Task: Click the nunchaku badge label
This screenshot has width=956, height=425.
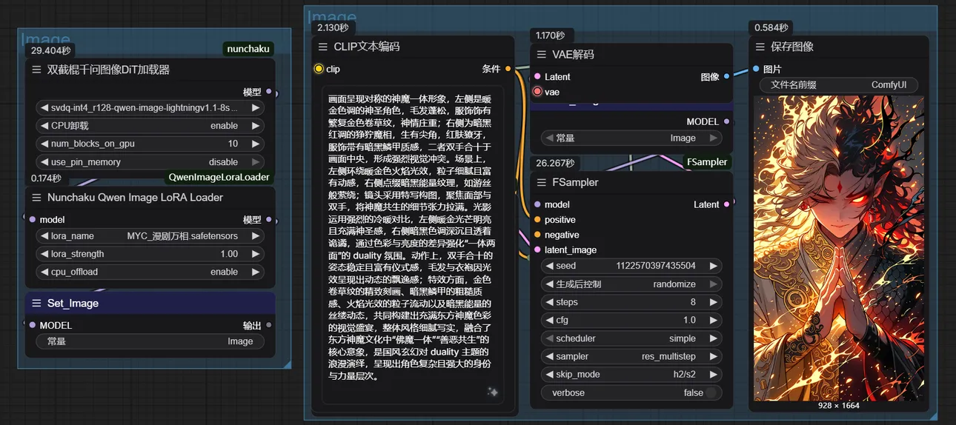Action: [x=248, y=49]
